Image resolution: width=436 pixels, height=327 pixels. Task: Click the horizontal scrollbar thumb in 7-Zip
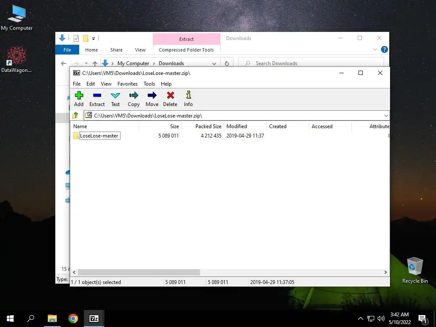[139, 272]
